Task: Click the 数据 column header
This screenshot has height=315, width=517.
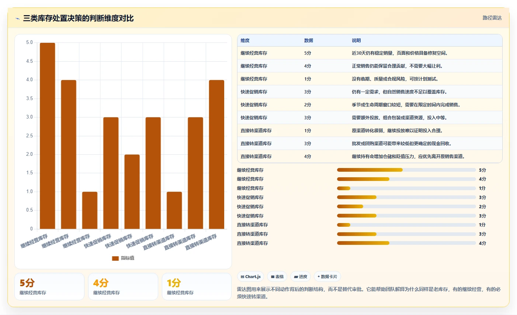Action: coord(309,41)
